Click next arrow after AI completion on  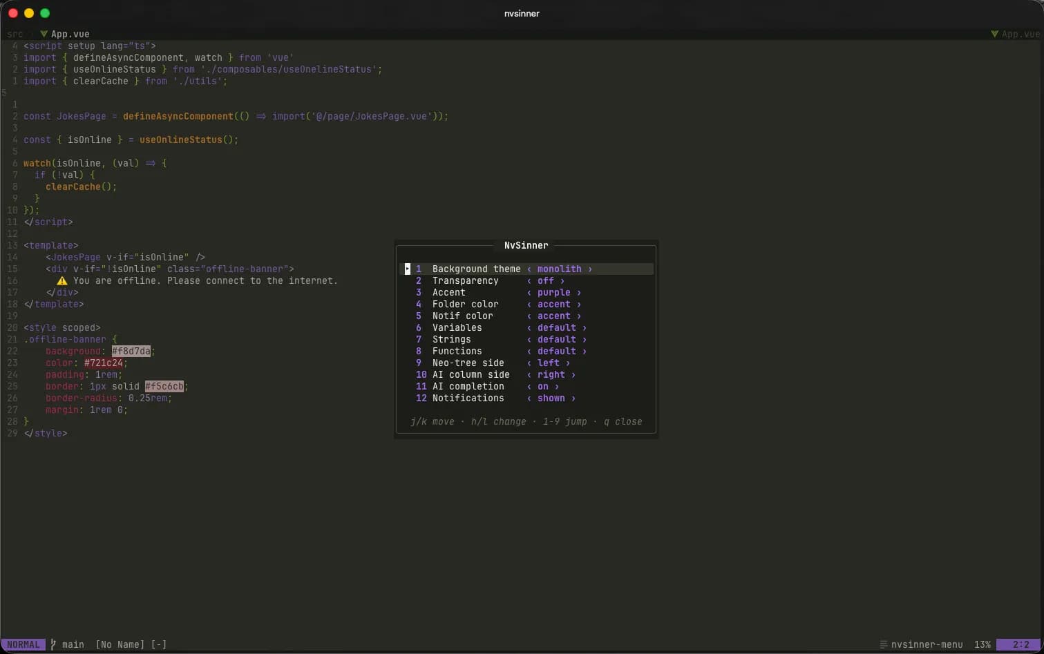(x=557, y=387)
